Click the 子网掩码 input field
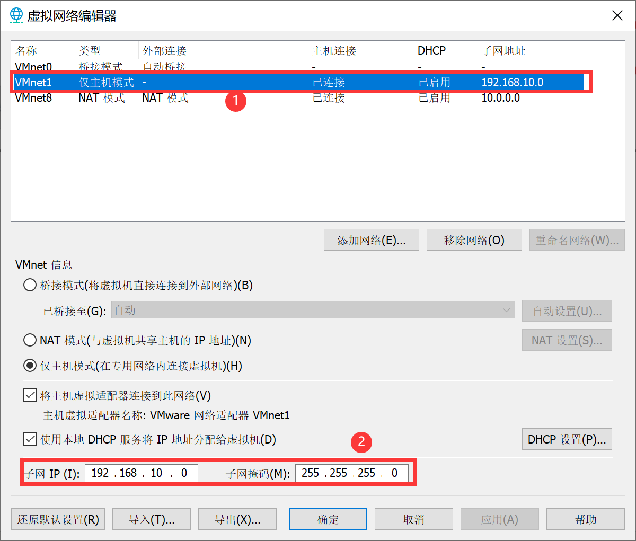Image resolution: width=636 pixels, height=541 pixels. pos(352,473)
